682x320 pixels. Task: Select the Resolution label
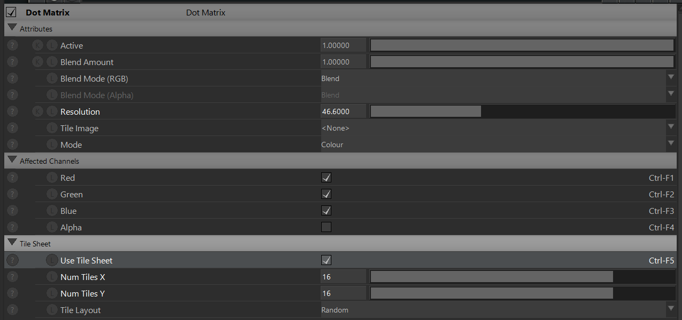tap(80, 111)
